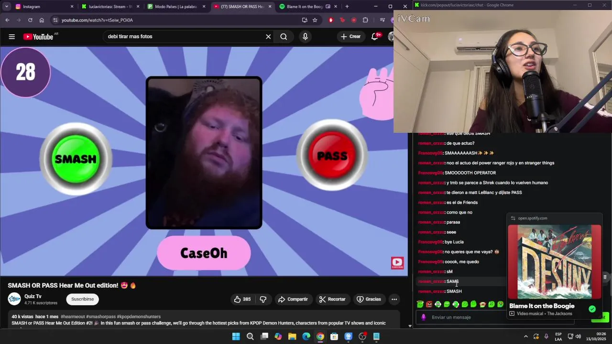Click the #hearmeout hashtag in the description
Image resolution: width=612 pixels, height=344 pixels.
[x=73, y=316]
